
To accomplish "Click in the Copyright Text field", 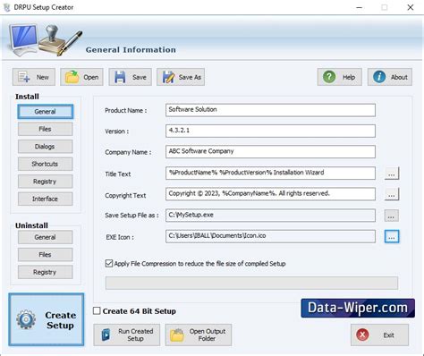I will coord(270,194).
